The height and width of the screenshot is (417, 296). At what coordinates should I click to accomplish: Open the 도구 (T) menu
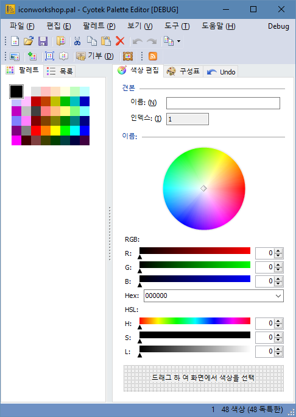click(x=177, y=26)
